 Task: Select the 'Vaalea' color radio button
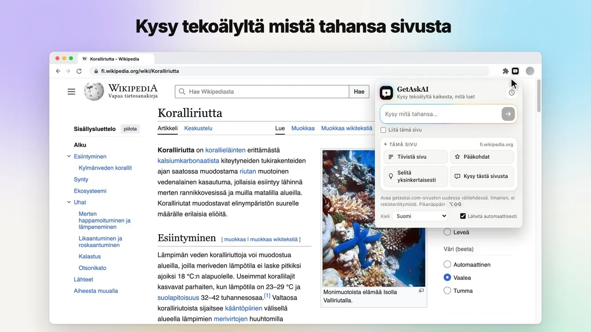click(x=447, y=278)
